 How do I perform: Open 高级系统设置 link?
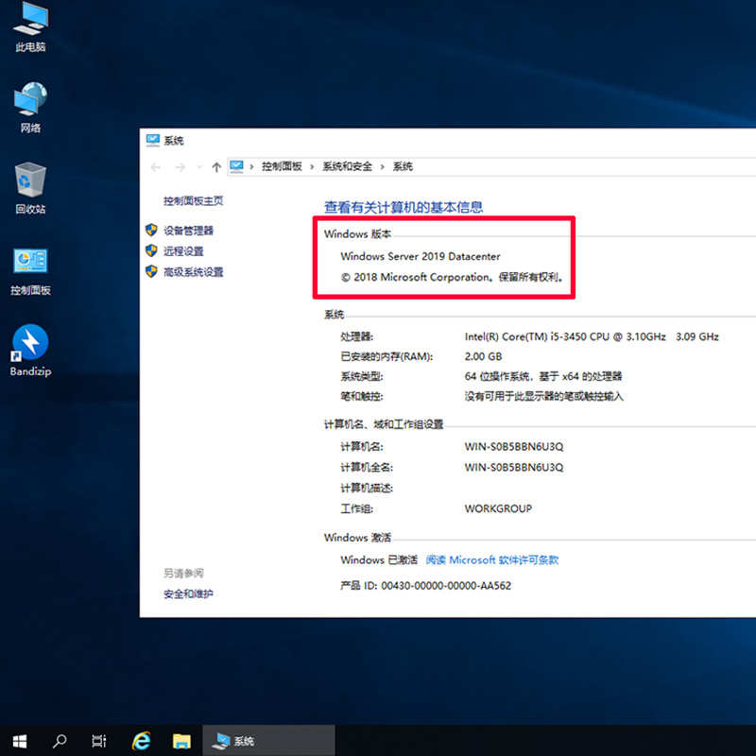click(x=194, y=272)
